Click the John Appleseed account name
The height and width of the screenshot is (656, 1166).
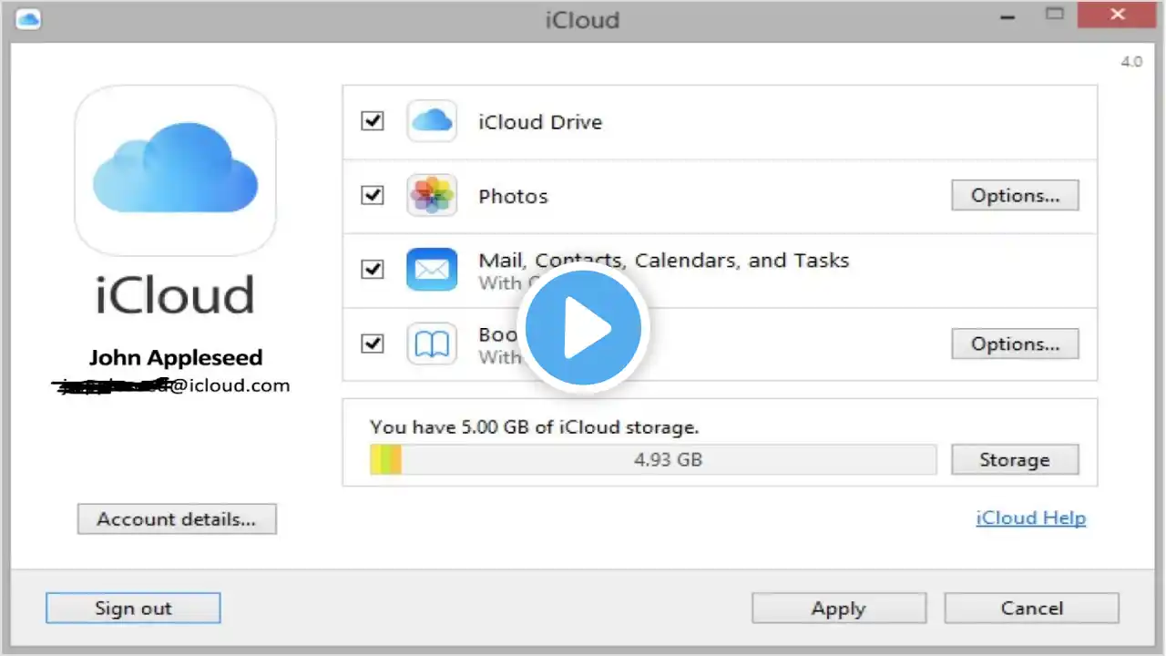pos(176,357)
